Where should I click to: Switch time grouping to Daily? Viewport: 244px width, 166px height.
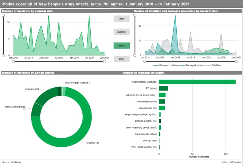[x=121, y=59]
